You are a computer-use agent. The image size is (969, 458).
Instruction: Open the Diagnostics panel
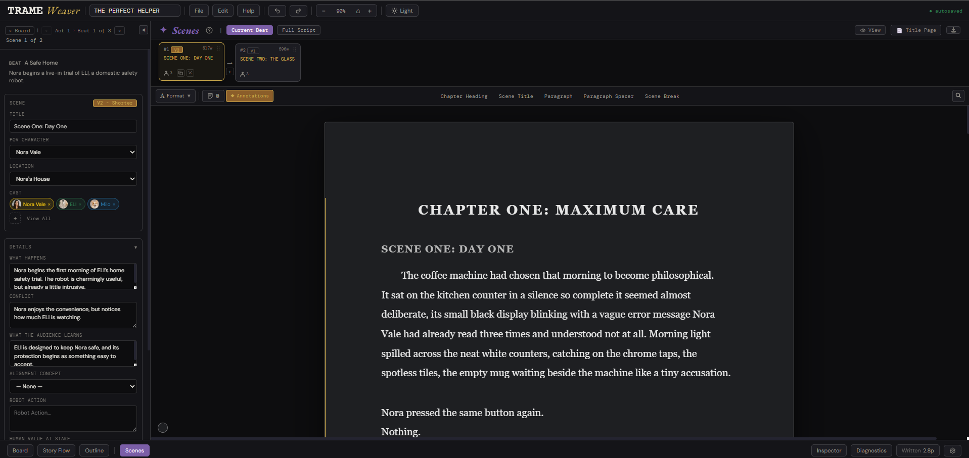pyautogui.click(x=871, y=450)
